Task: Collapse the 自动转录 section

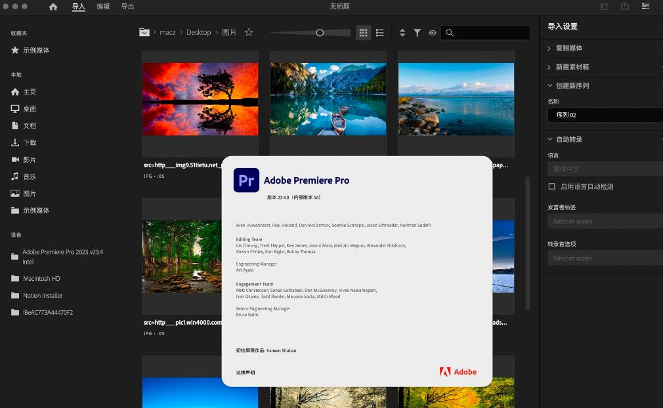Action: coord(549,139)
